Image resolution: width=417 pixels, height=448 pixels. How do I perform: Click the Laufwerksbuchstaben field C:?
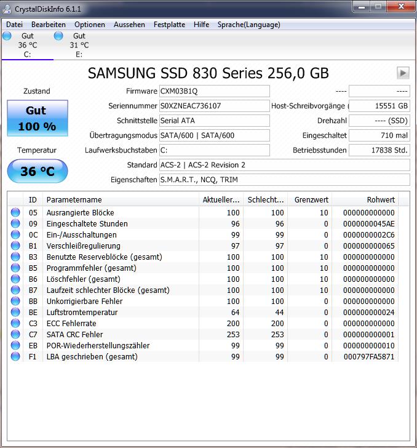[215, 150]
